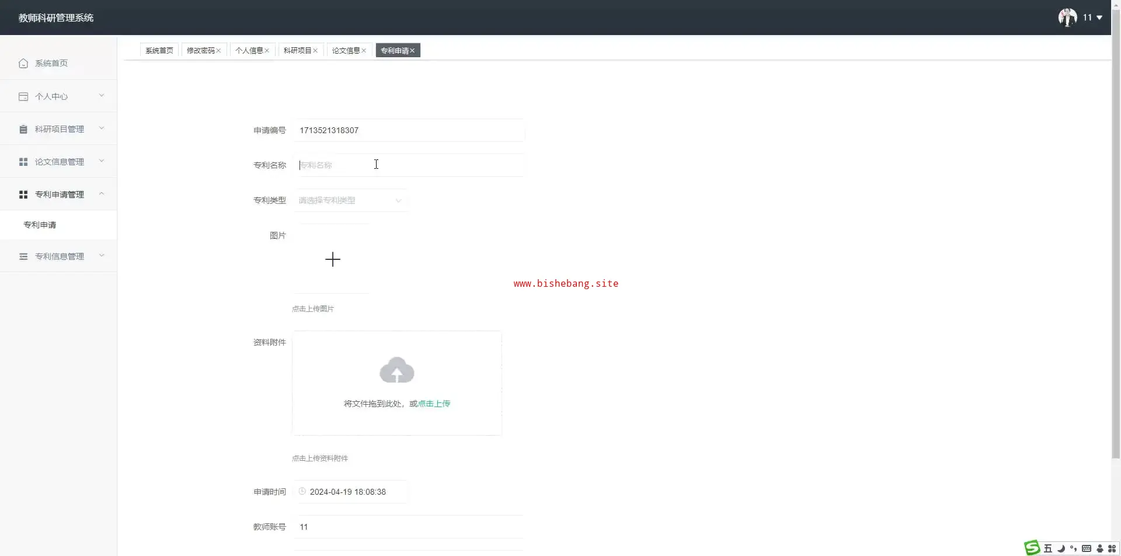Toggle the IME punctuation icon
Viewport: 1121px width, 556px height.
click(x=1073, y=548)
